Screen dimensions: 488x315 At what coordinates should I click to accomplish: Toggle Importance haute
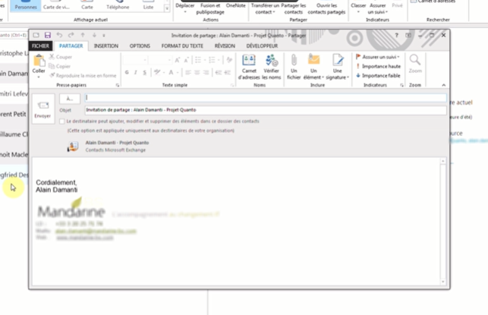click(378, 66)
